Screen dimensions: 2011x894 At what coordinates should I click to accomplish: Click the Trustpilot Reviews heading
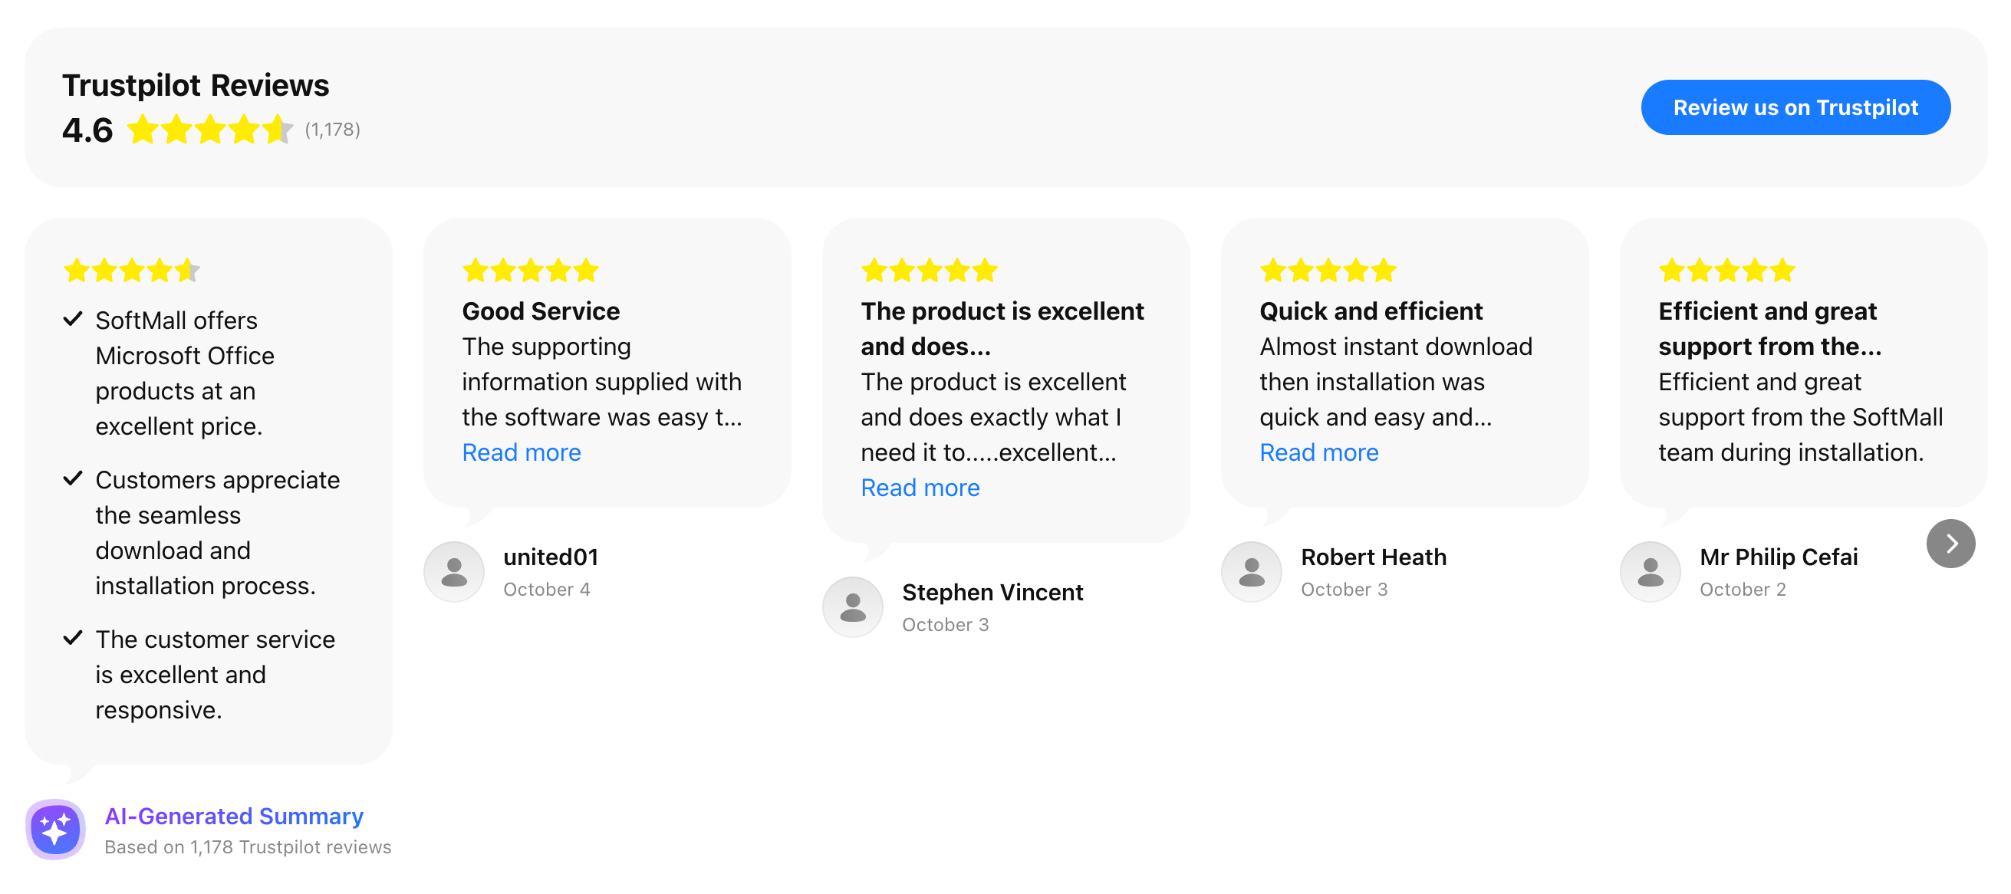click(195, 85)
